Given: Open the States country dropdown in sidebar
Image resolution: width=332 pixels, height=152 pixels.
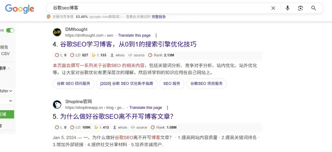Looking at the screenshot, I should 6,91.
